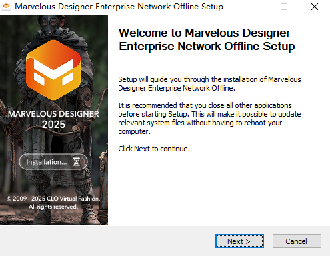Viewport: 330px width, 256px height.
Task: Click the recommendation to close applications paragraph
Action: 209,118
